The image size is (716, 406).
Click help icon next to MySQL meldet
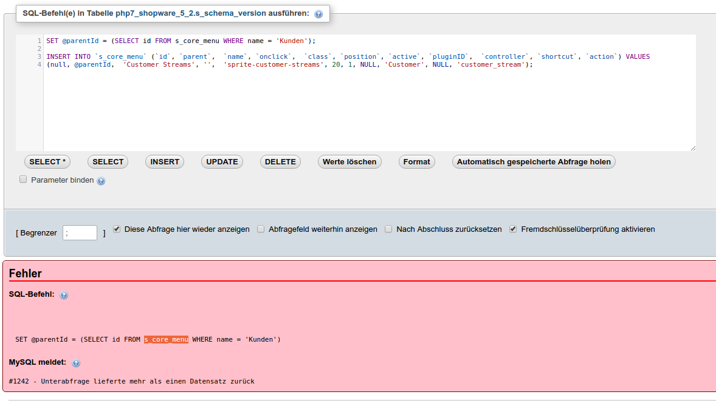coord(76,363)
